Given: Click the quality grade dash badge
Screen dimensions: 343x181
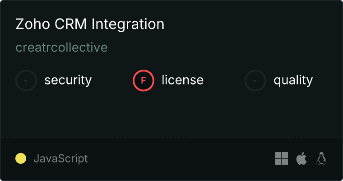Looking at the screenshot, I should 255,81.
